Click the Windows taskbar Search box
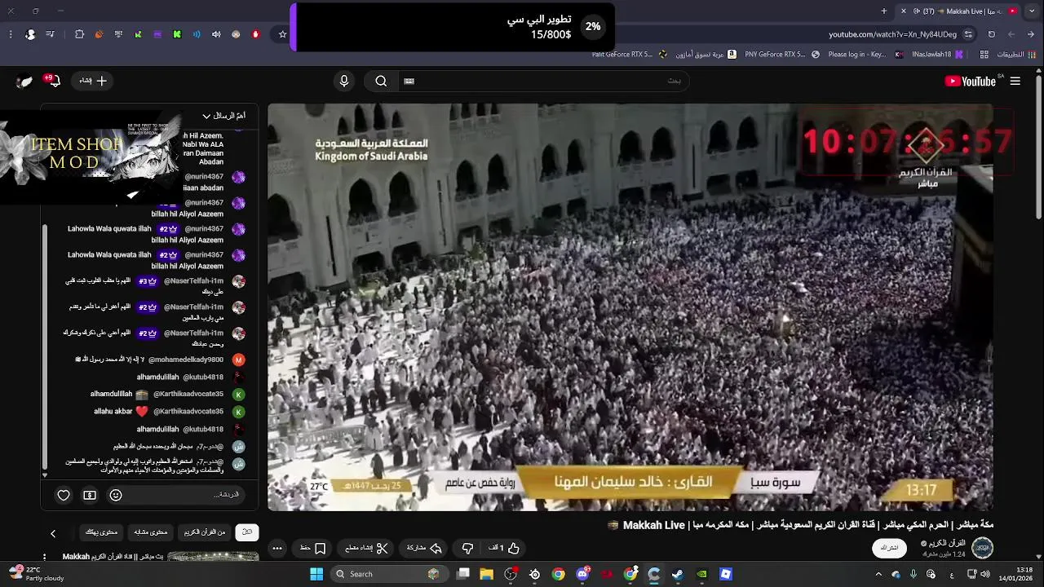Viewport: 1044px width, 587px height. pos(388,574)
